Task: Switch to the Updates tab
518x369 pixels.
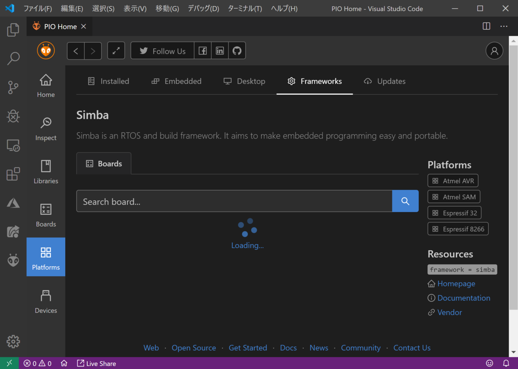Action: [x=385, y=81]
